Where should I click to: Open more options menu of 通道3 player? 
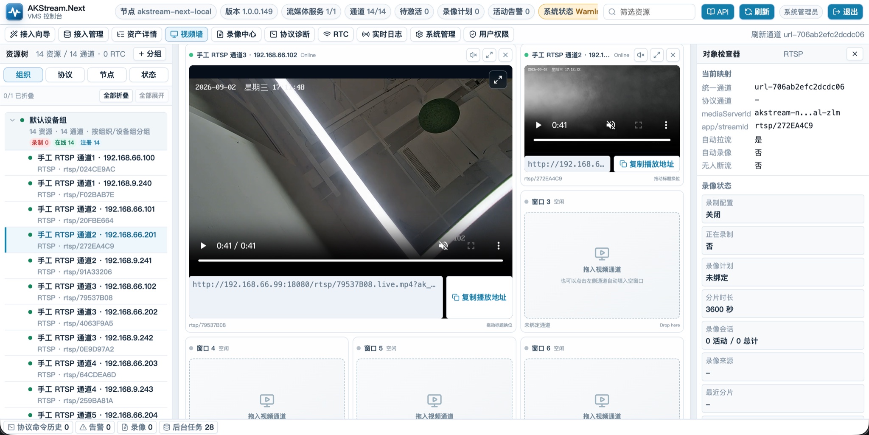(x=499, y=246)
